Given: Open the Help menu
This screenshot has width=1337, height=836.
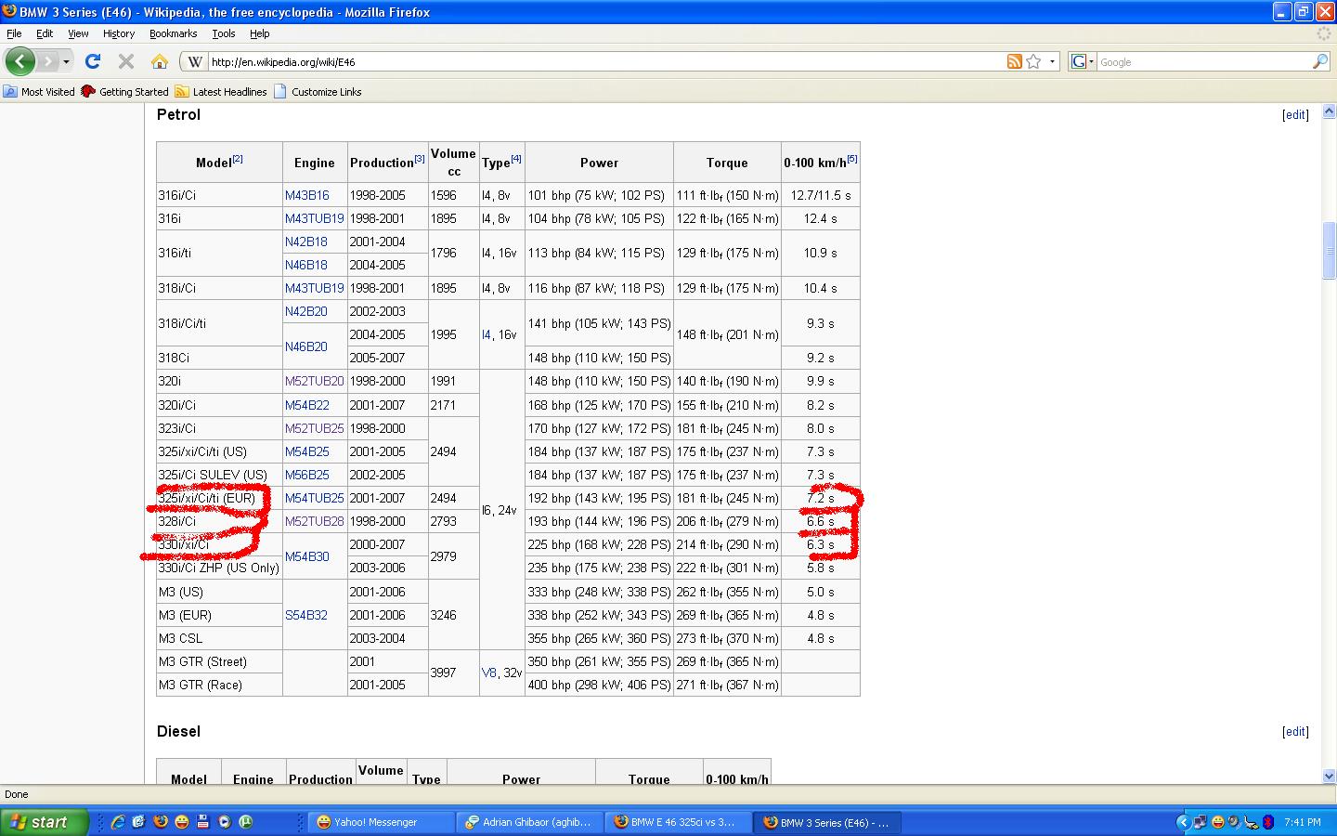Looking at the screenshot, I should 259,33.
